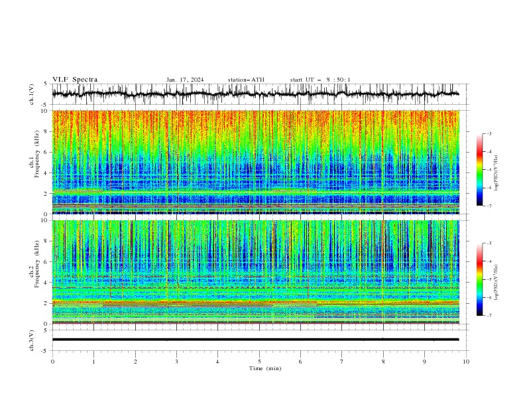Click the '-3' label on ch.1 color bar

tap(489, 134)
